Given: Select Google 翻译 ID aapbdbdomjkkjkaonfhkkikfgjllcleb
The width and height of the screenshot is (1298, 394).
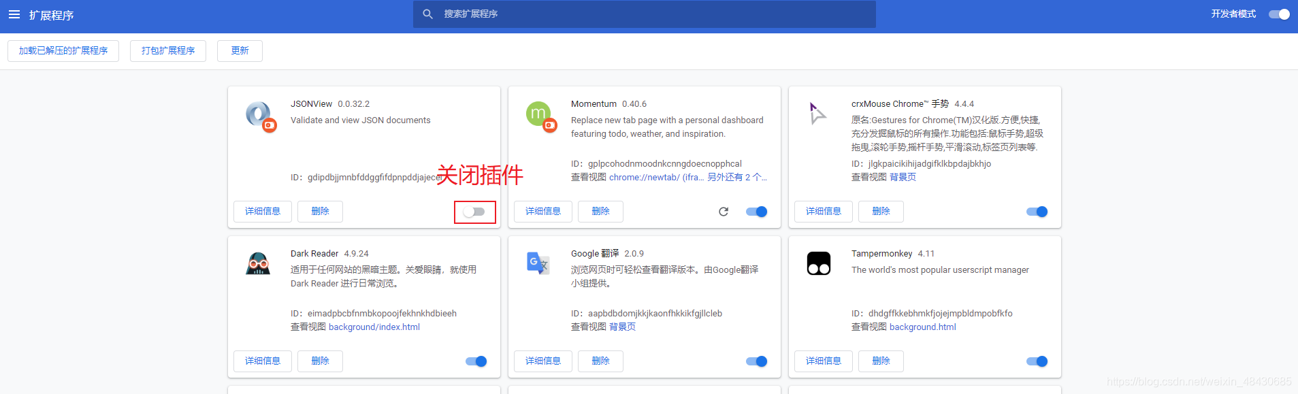Looking at the screenshot, I should pyautogui.click(x=655, y=314).
